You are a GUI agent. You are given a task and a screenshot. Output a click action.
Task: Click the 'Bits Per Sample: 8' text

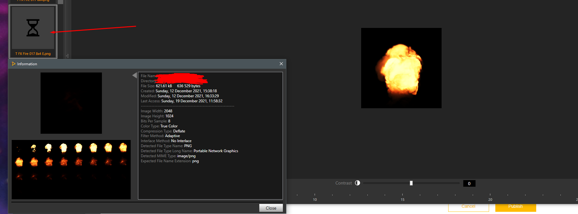click(x=156, y=121)
